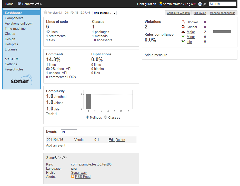Click the RSS Feed link
Screen dimensions: 240x186
pos(83,177)
